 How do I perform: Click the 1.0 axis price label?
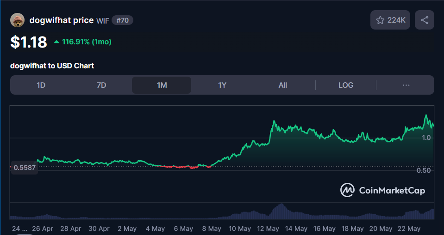click(426, 138)
